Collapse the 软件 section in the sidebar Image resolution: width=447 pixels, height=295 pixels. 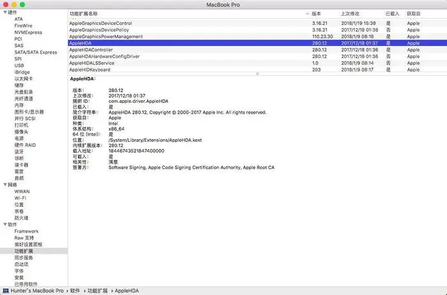(x=4, y=225)
